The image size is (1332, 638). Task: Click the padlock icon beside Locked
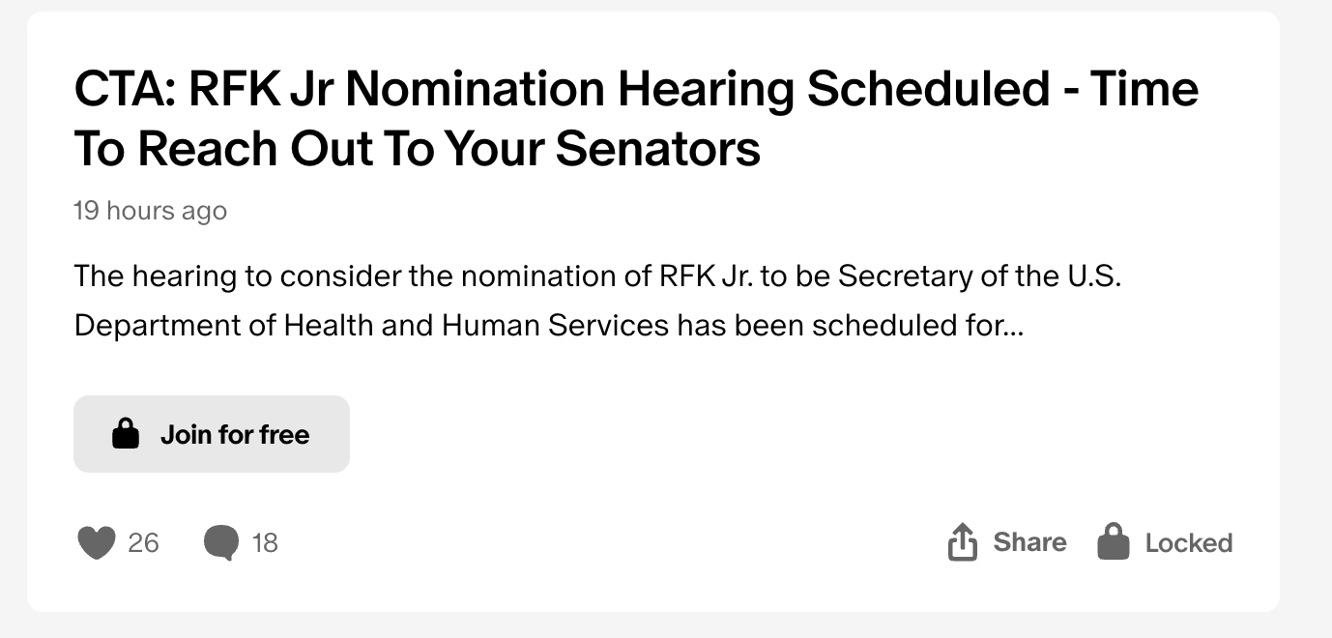click(x=1114, y=542)
